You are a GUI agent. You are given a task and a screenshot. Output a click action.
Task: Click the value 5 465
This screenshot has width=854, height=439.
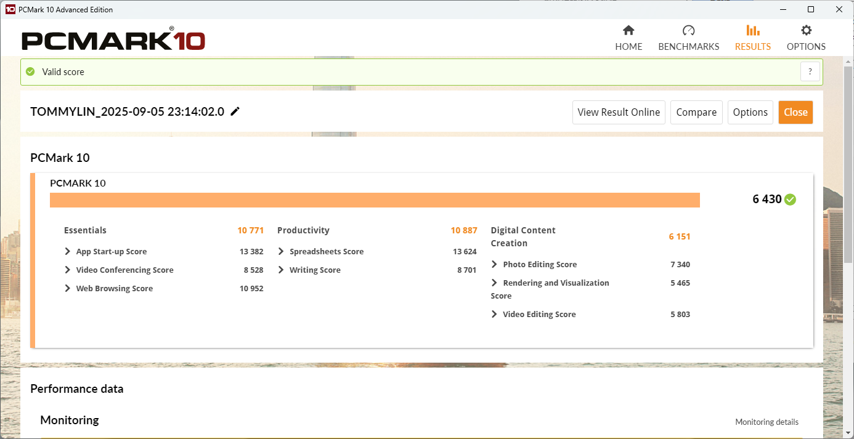680,283
